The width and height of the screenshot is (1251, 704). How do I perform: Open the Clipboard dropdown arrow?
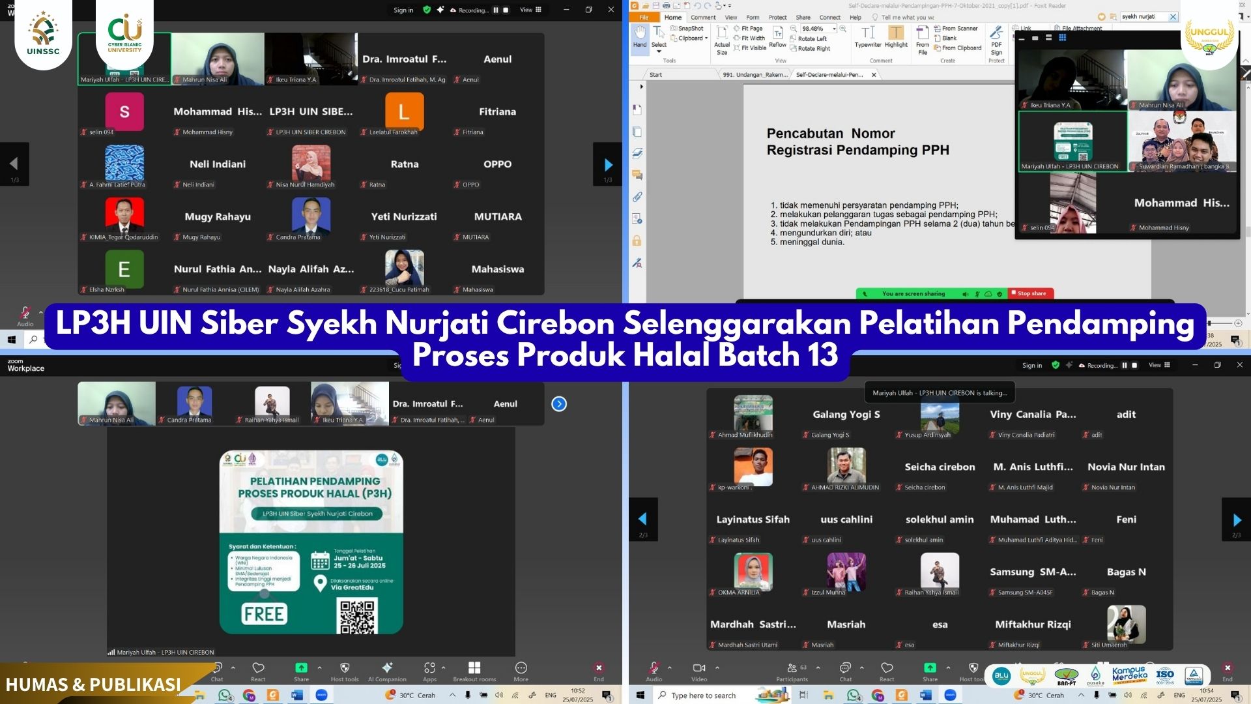coord(706,38)
